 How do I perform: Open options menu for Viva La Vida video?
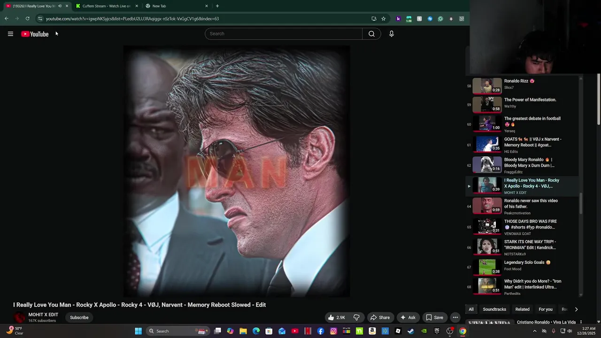point(581,323)
